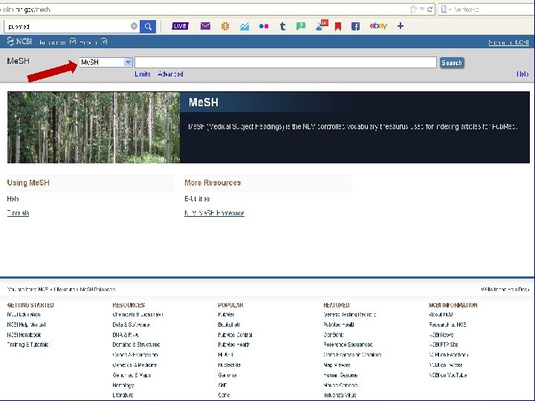Open the purple mail envelope shortcut
Screen dimensions: 535x401
pos(205,26)
